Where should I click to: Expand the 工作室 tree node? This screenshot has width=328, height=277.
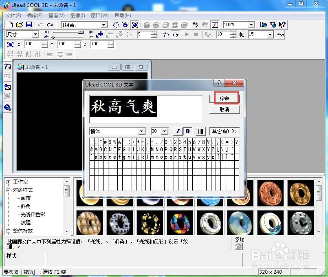[x=9, y=182]
